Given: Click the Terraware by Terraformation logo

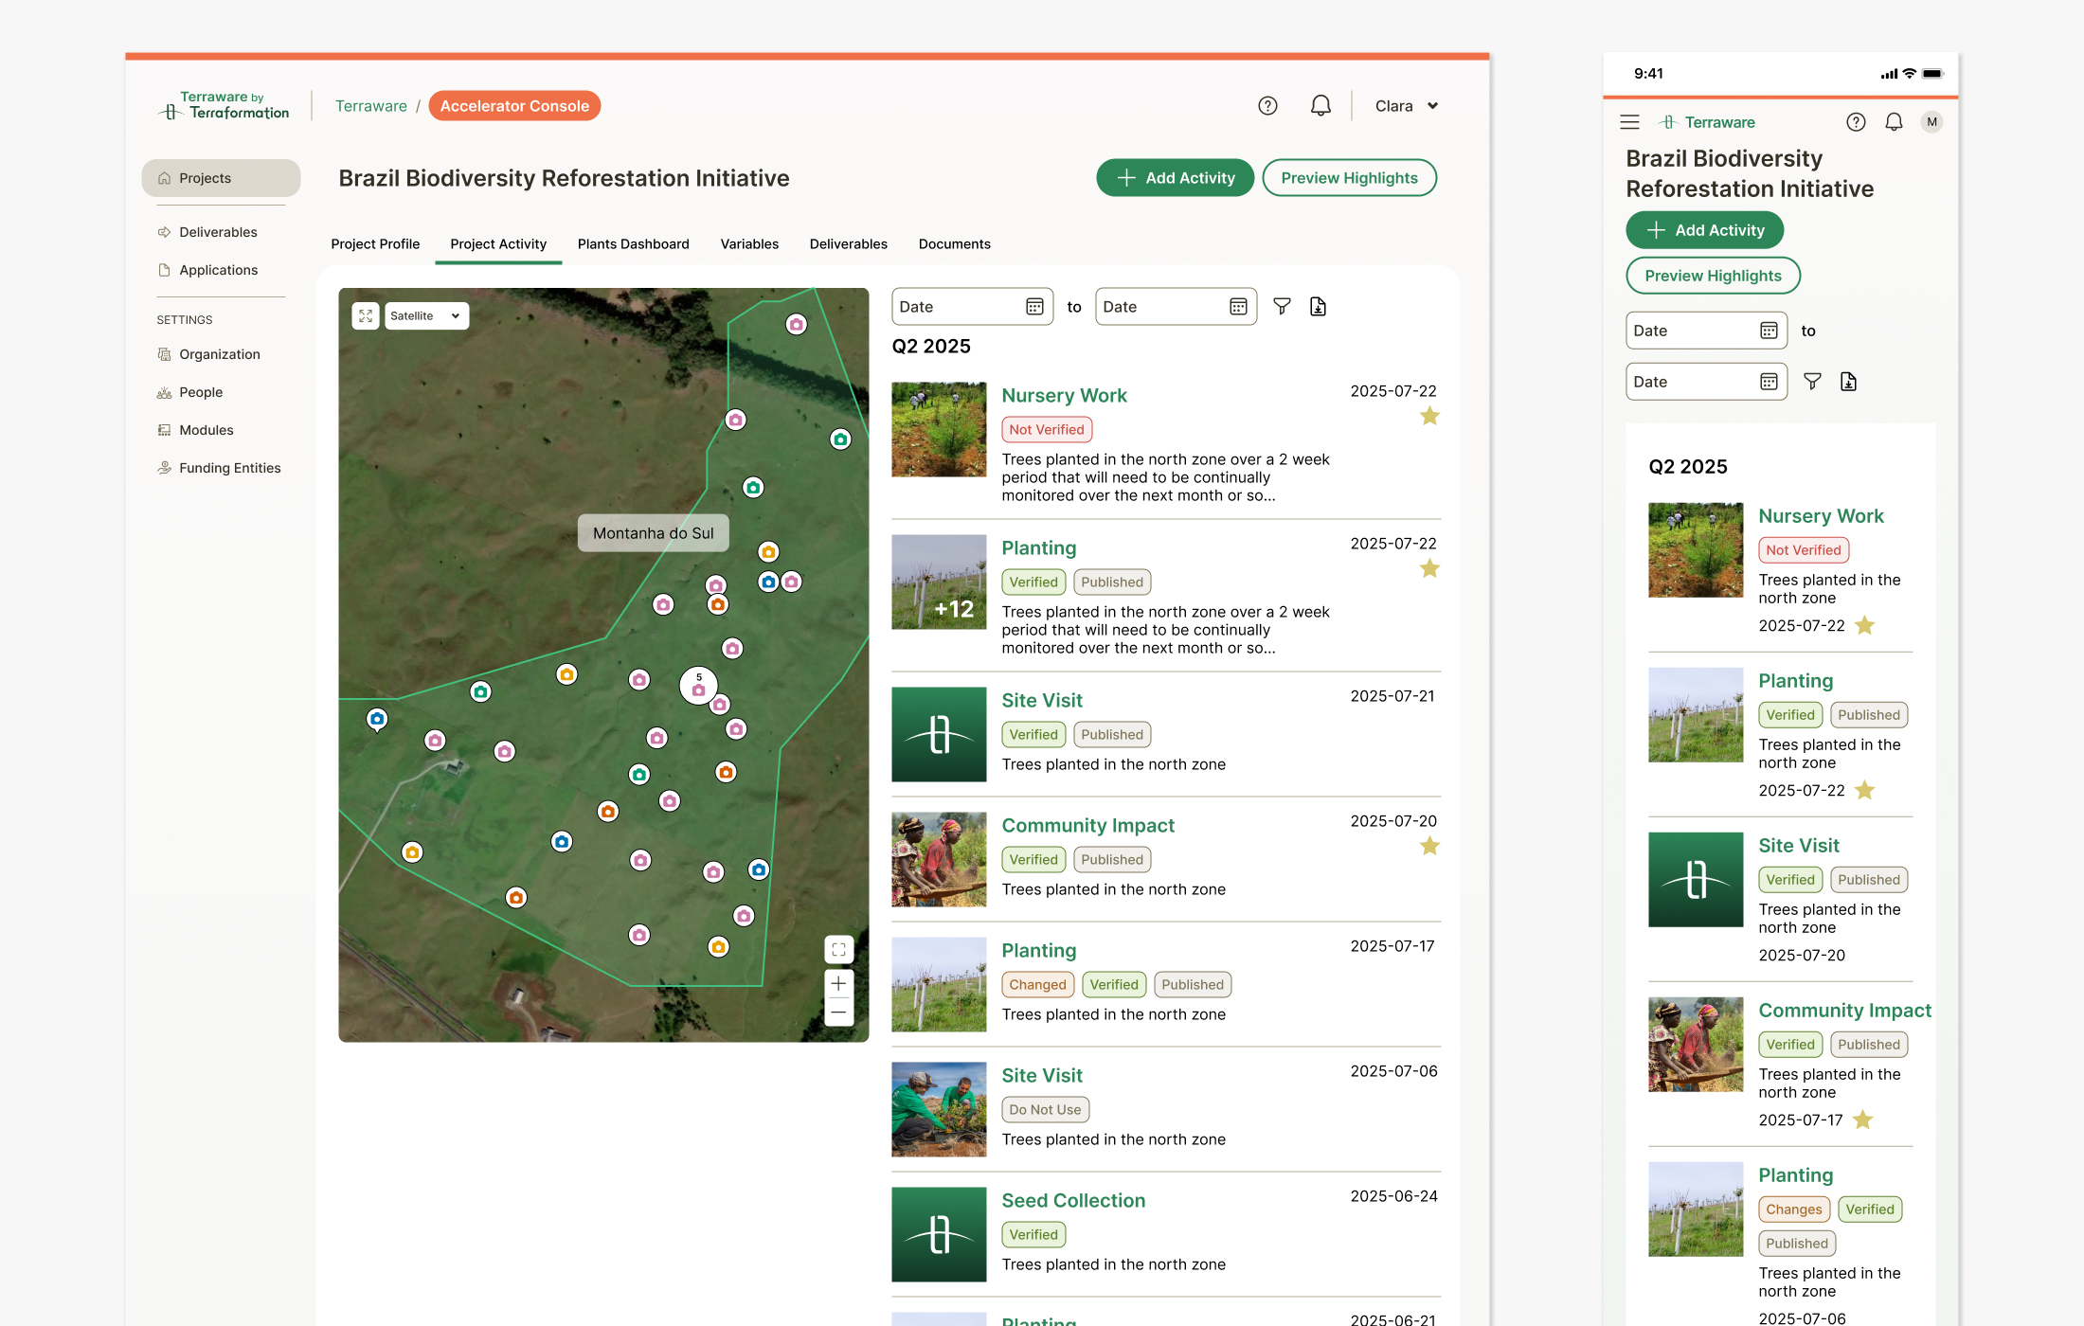Looking at the screenshot, I should 224,105.
